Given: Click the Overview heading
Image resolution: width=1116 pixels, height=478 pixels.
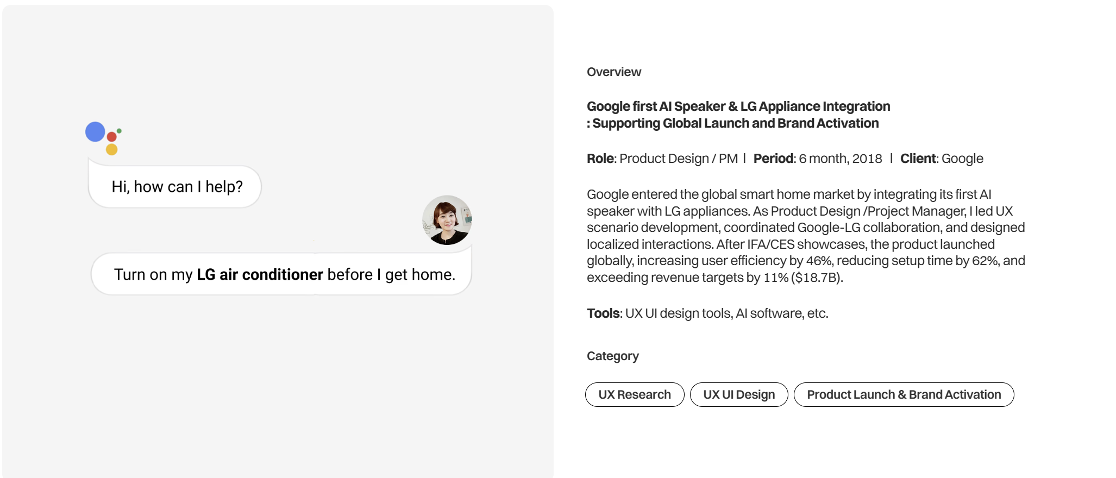Looking at the screenshot, I should (613, 72).
